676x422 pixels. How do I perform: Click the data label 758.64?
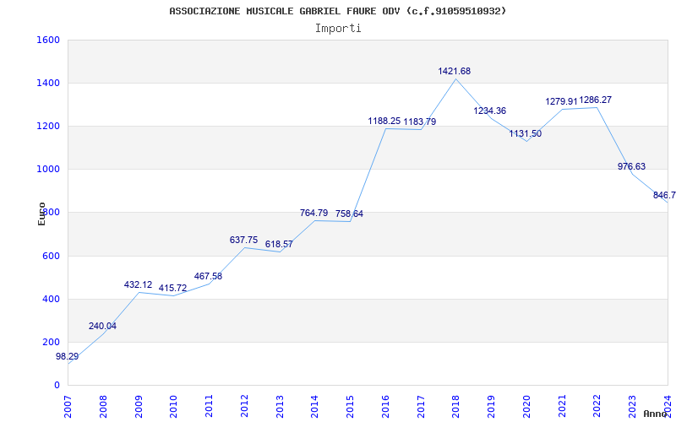click(349, 214)
